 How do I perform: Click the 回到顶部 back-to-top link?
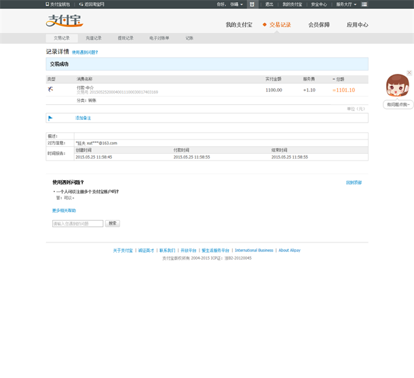(354, 182)
